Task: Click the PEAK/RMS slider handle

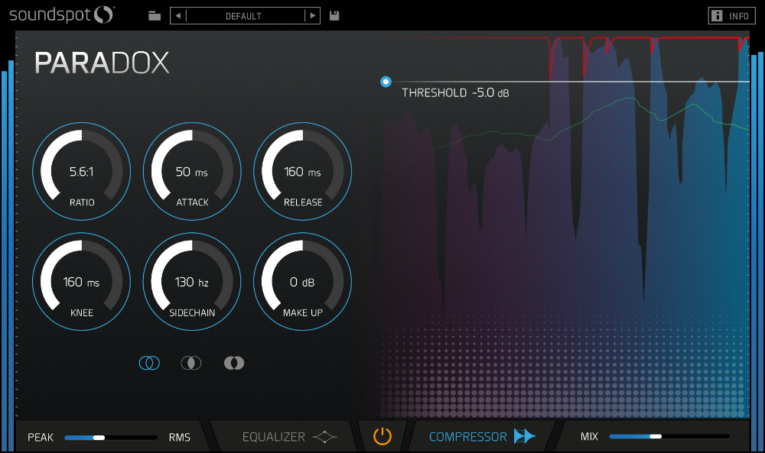Action: click(x=99, y=438)
